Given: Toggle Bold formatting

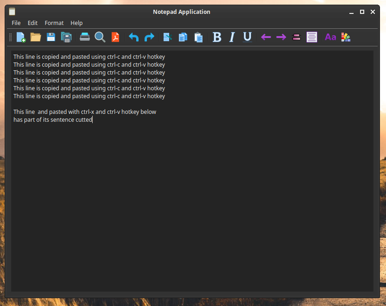Looking at the screenshot, I should click(x=217, y=37).
